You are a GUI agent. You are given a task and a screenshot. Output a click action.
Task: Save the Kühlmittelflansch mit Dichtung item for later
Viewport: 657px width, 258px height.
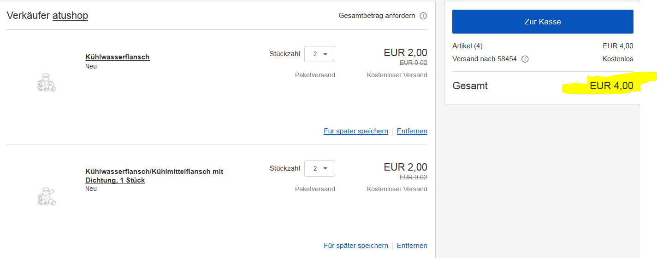(356, 246)
